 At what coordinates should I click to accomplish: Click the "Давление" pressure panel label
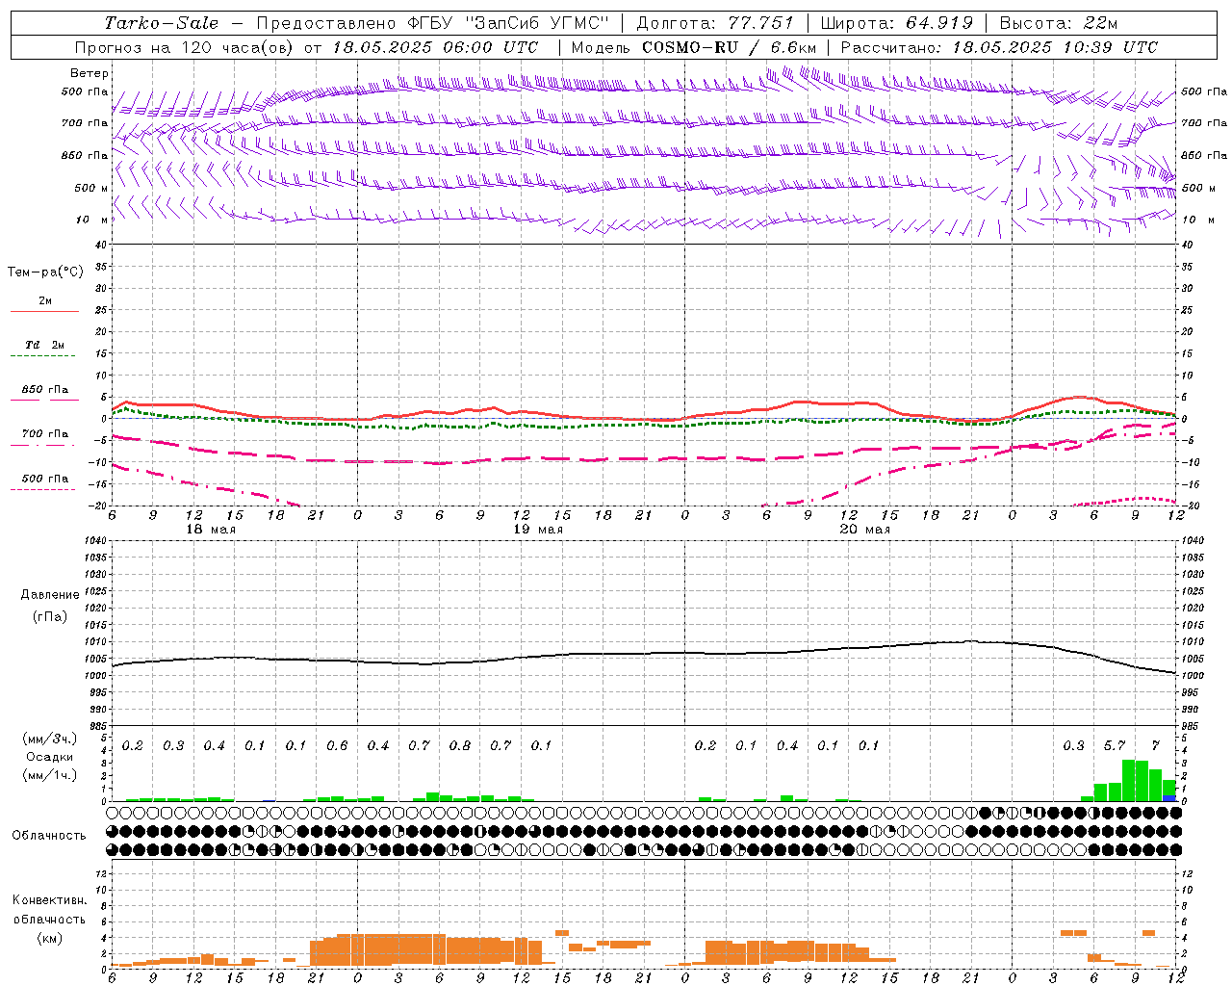tap(50, 595)
